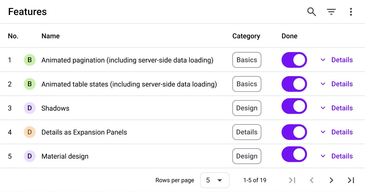Image resolution: width=365 pixels, height=192 pixels.
Task: Toggle Done for Details as Expansion Panels
Action: [294, 132]
